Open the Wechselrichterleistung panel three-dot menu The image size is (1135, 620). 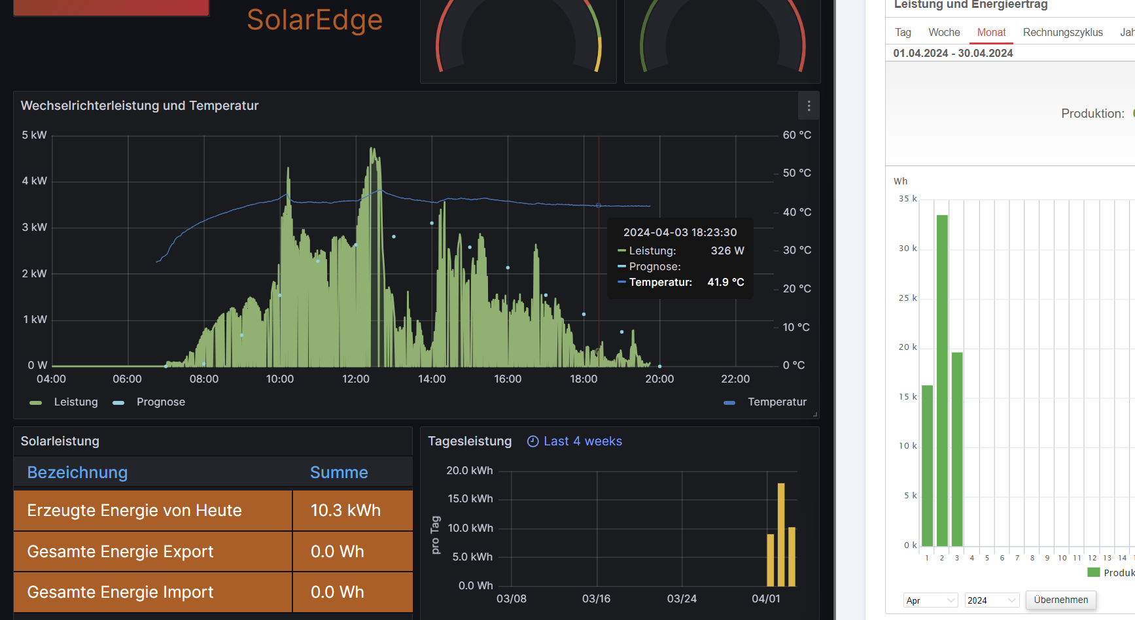(809, 106)
